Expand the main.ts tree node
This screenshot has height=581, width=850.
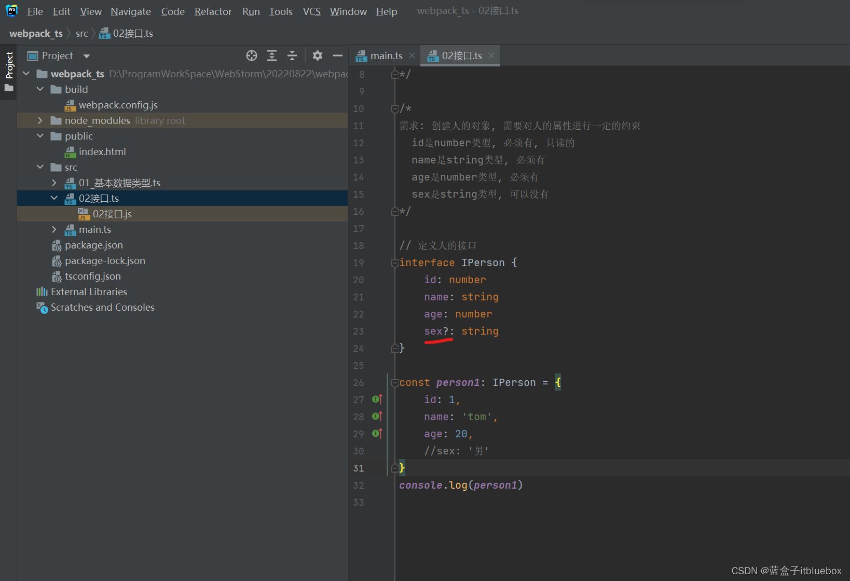(x=54, y=229)
